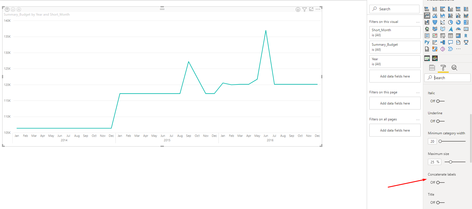Screen dimensions: 472x209
Task: Expand the Summary_Budget filter card
Action: [x=395, y=47]
